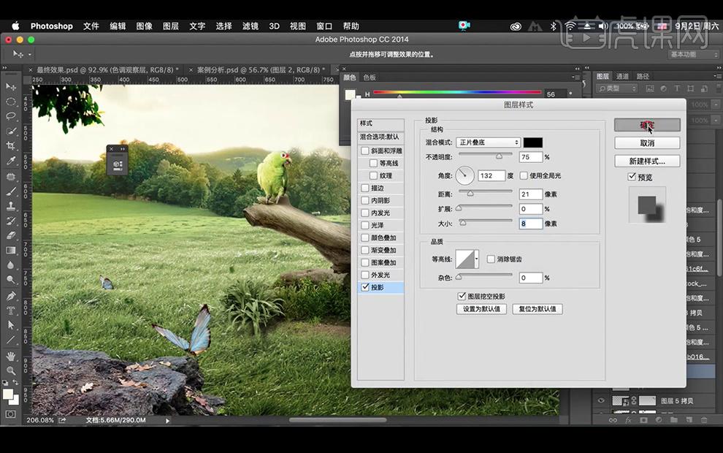The image size is (723, 453).
Task: Open the 混合模式 正片叠底 dropdown
Action: (488, 142)
